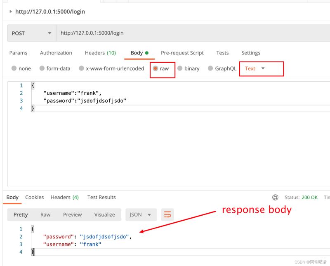Click the Preview response view button

(72, 214)
